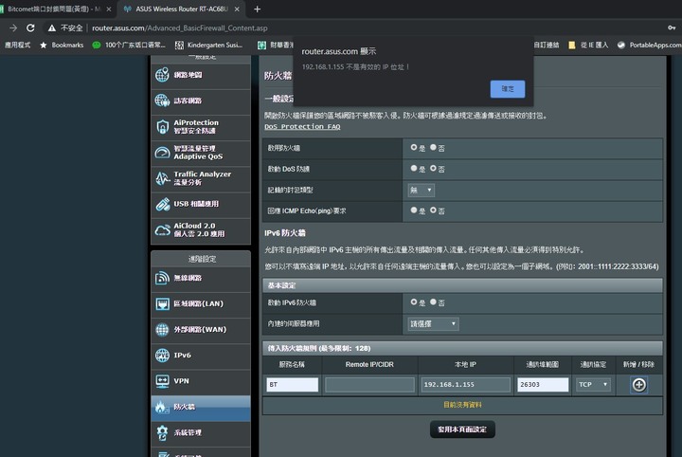682x457 pixels.
Task: Select the Firewall (防火牆) flame icon
Action: pyautogui.click(x=161, y=407)
